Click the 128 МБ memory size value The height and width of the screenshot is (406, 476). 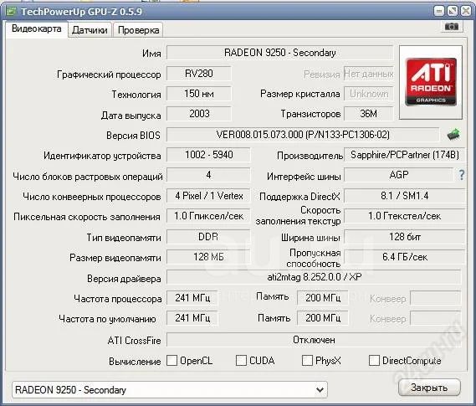tap(208, 257)
